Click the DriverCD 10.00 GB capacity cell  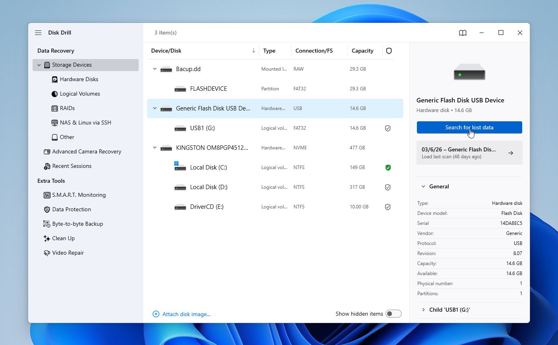click(x=359, y=207)
